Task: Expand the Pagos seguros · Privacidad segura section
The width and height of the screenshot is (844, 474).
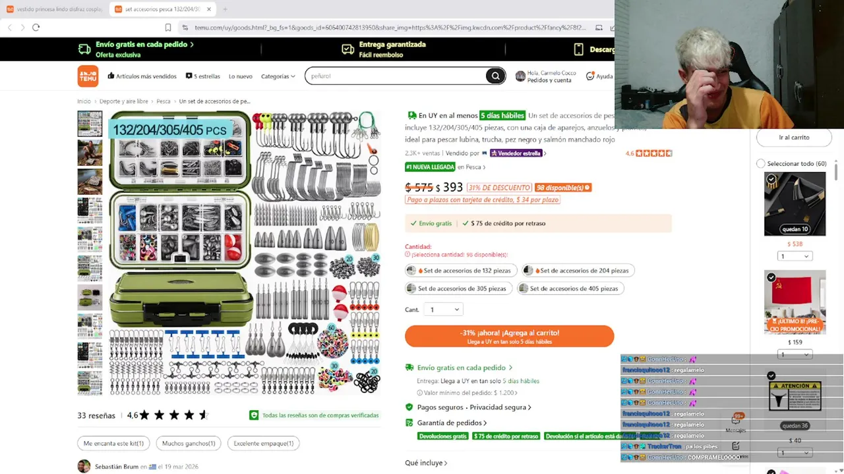Action: tap(467, 407)
